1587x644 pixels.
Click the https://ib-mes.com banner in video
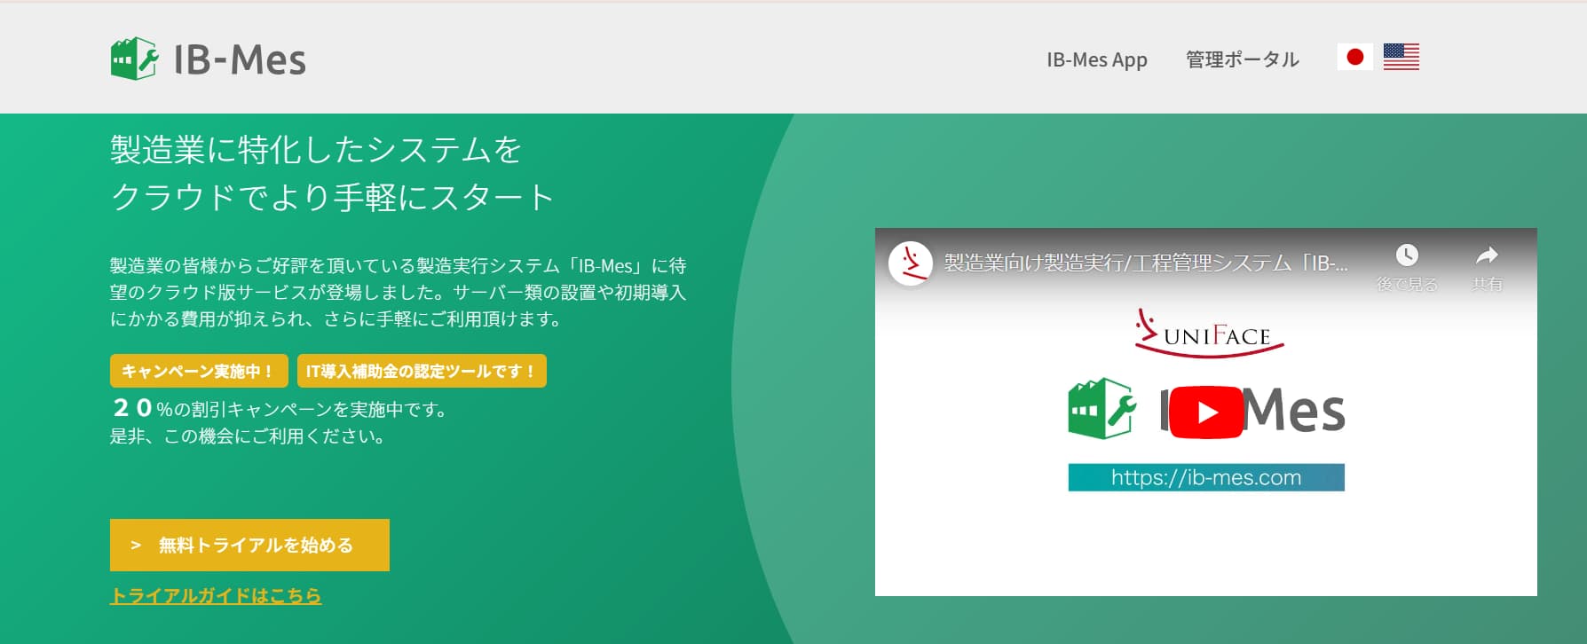click(1206, 477)
